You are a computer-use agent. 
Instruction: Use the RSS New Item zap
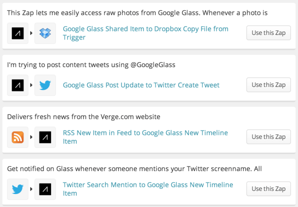tap(268, 137)
